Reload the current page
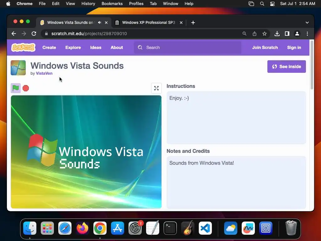321x241 pixels. coord(34,34)
